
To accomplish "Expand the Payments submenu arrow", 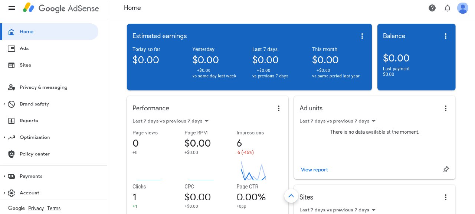I will pyautogui.click(x=4, y=176).
